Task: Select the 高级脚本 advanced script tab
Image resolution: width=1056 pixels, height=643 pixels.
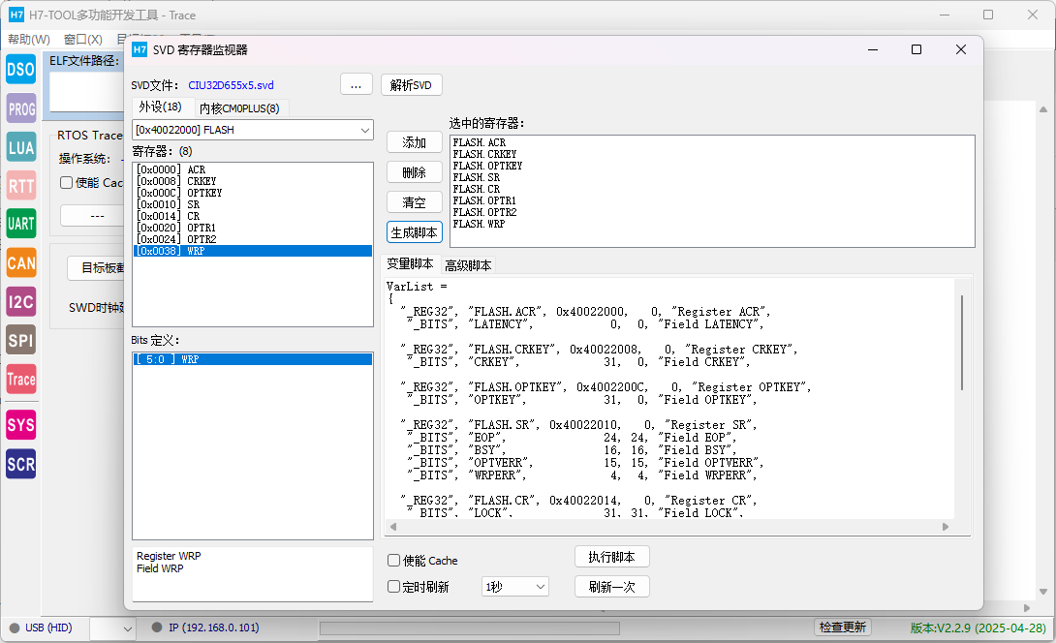Action: pyautogui.click(x=468, y=265)
